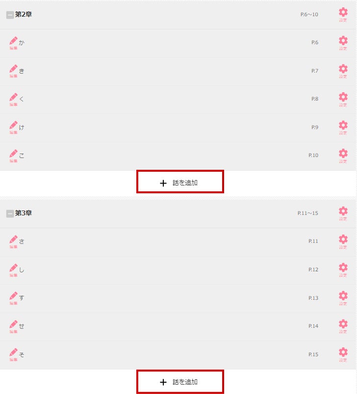This screenshot has width=357, height=394.
Task: Click 話を追加 button under 第2章
Action: pyautogui.click(x=180, y=182)
